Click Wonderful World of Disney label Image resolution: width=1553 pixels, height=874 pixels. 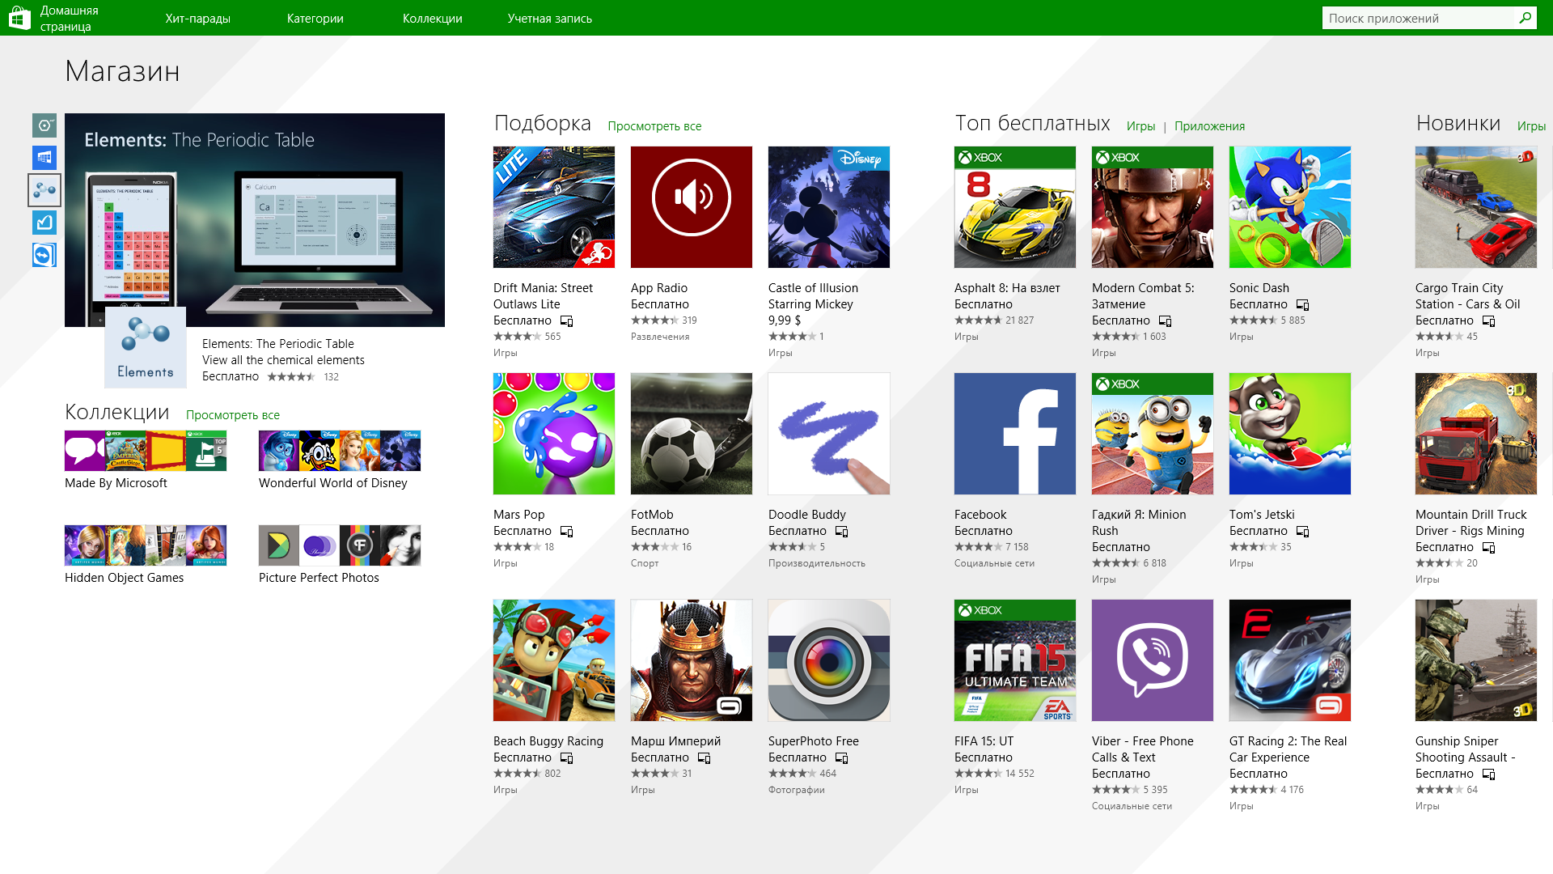[333, 483]
